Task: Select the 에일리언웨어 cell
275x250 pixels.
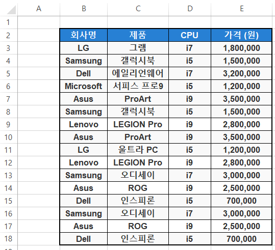Action: click(138, 73)
